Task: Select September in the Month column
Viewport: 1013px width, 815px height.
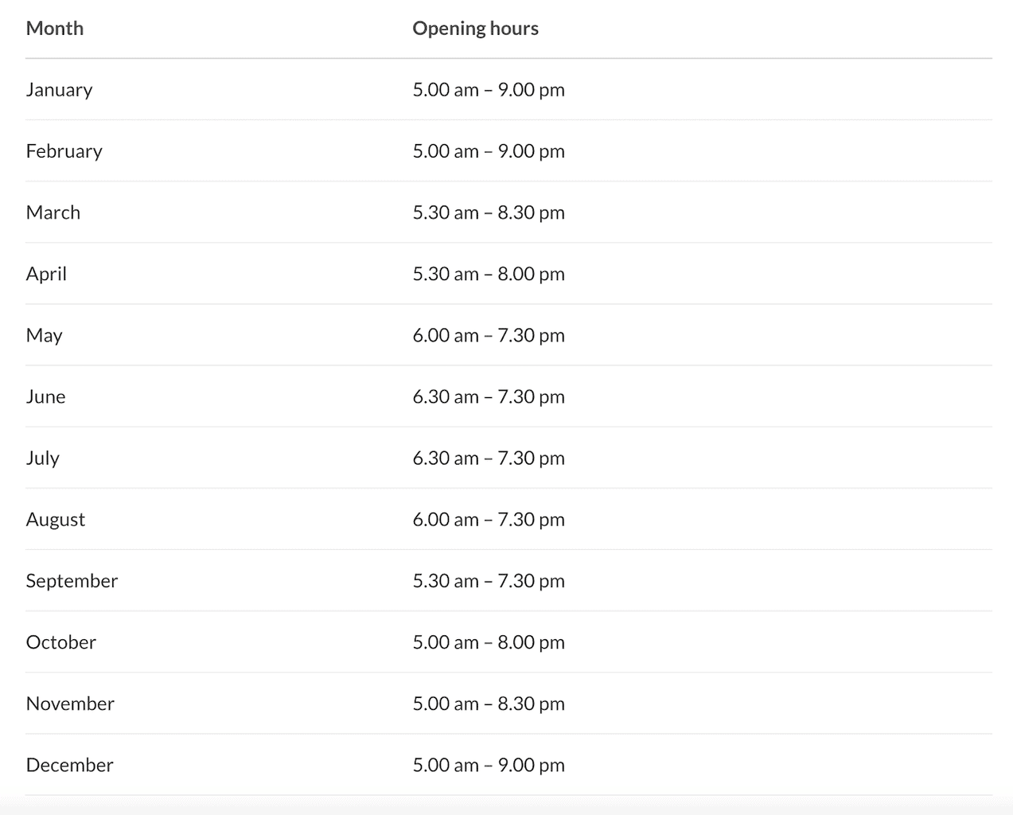Action: 72,581
